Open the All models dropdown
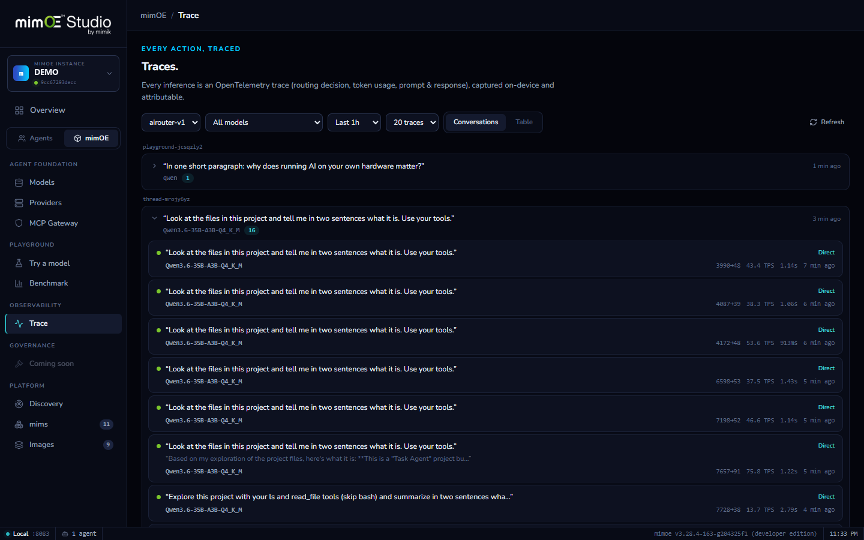This screenshot has height=540, width=864. pos(264,122)
